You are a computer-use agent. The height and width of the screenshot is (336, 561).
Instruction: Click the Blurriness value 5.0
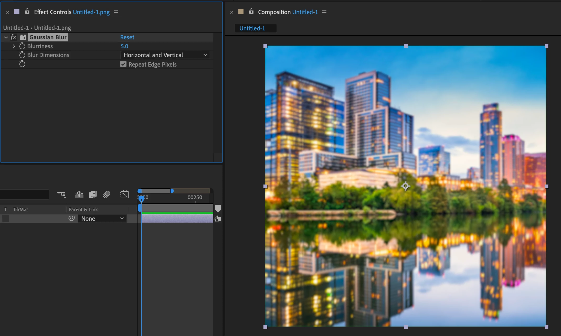pos(124,46)
